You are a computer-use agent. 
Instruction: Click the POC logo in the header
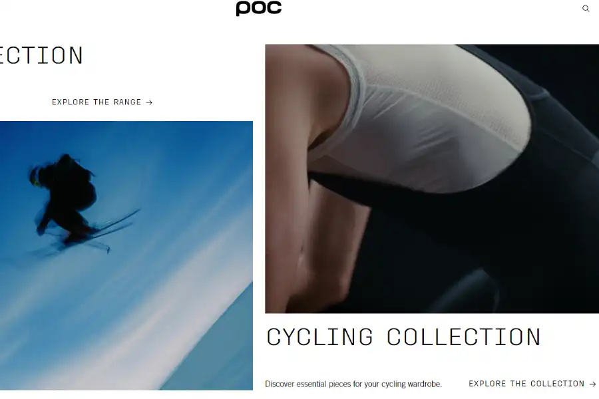point(259,8)
